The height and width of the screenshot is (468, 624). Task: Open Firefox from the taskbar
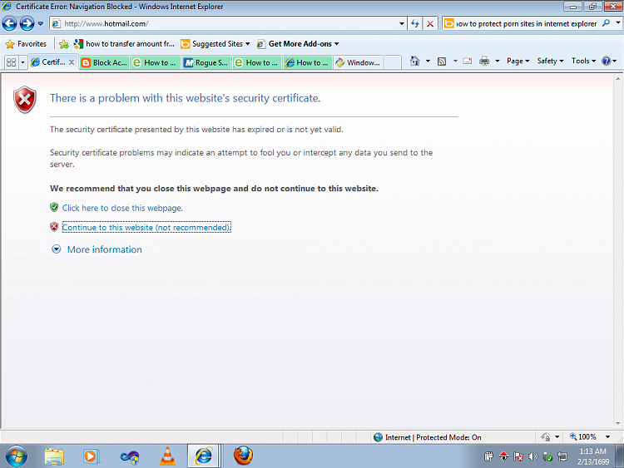pos(243,456)
